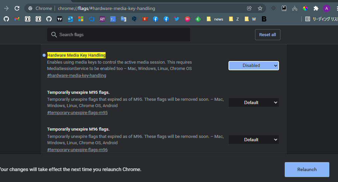Open the bold black B bookmark
The height and width of the screenshot is (182, 338).
click(264, 19)
